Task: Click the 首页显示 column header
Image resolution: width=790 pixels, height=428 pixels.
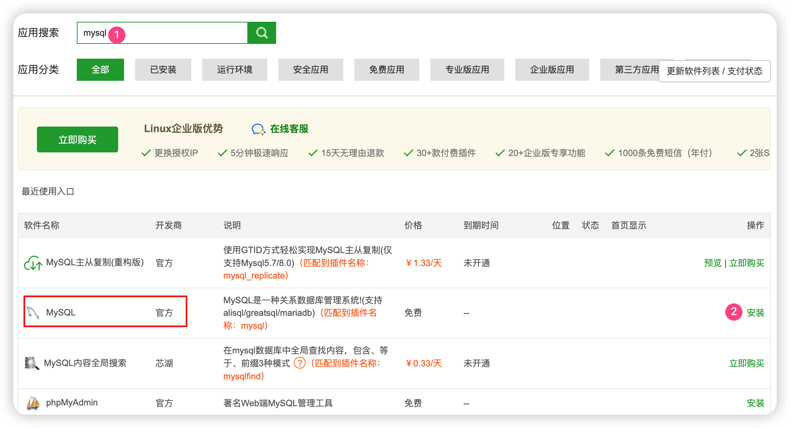Action: [629, 225]
